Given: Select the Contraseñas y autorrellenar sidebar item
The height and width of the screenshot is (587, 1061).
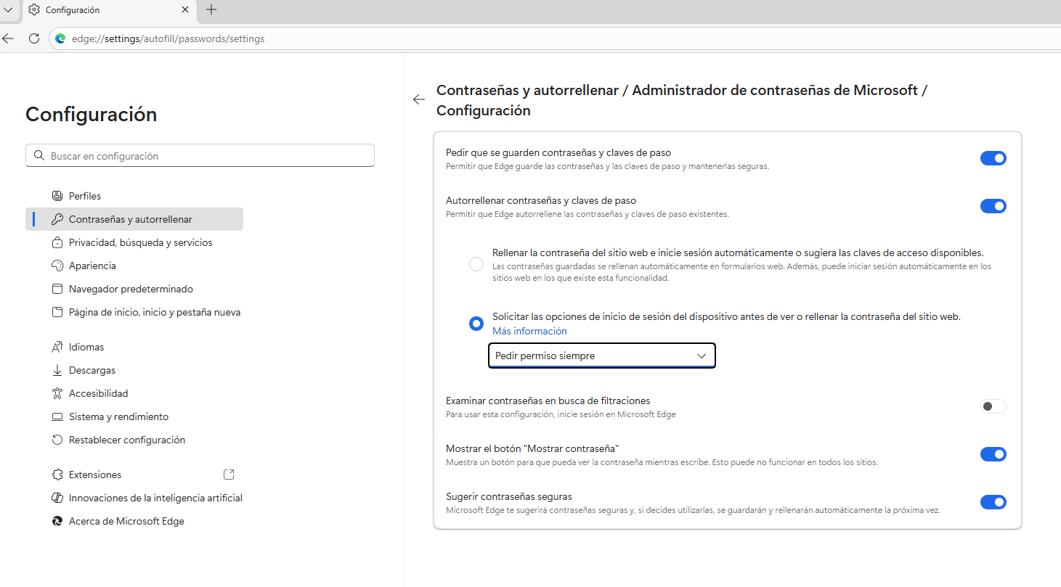Looking at the screenshot, I should click(134, 219).
